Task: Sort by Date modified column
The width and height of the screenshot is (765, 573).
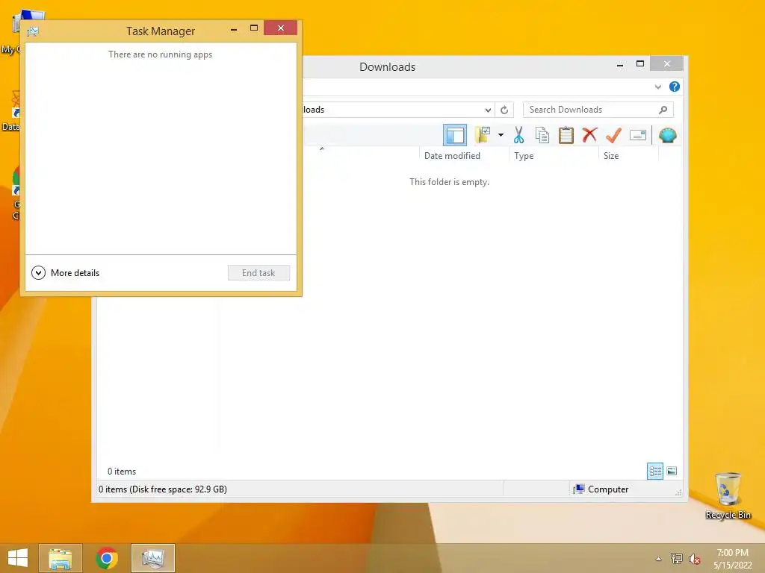Action: [x=452, y=156]
